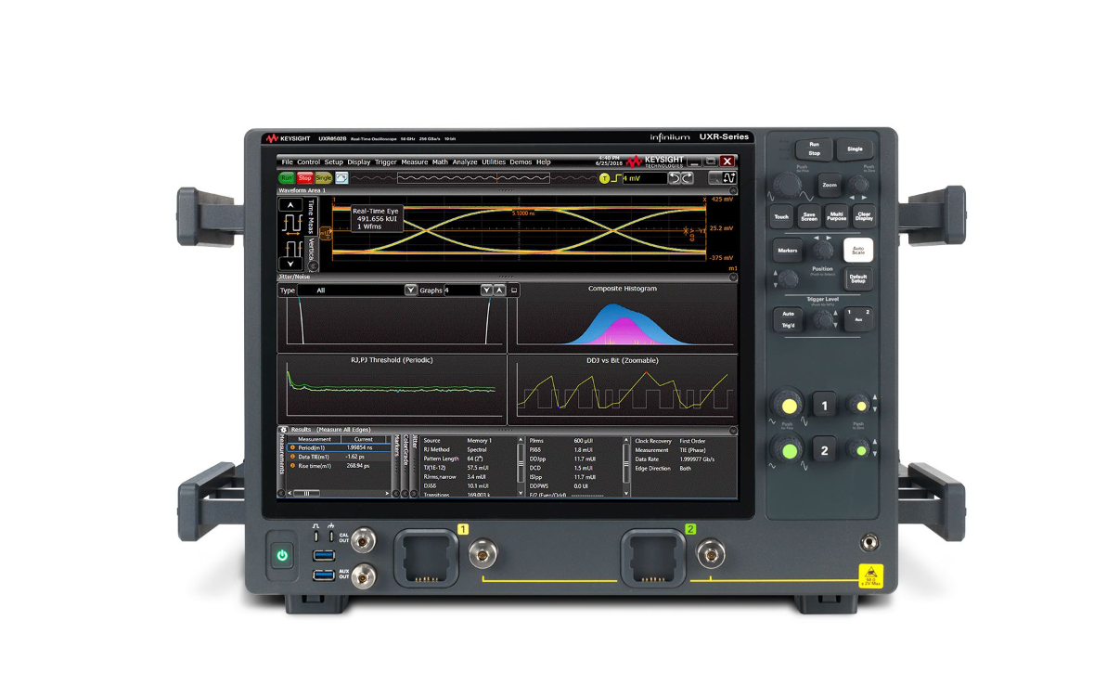Image resolution: width=1094 pixels, height=685 pixels.
Task: Collapse the Waveform Area 1 panel
Action: pyautogui.click(x=731, y=192)
